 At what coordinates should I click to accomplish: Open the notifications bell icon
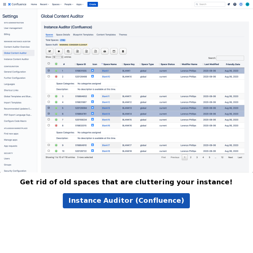(229, 4)
